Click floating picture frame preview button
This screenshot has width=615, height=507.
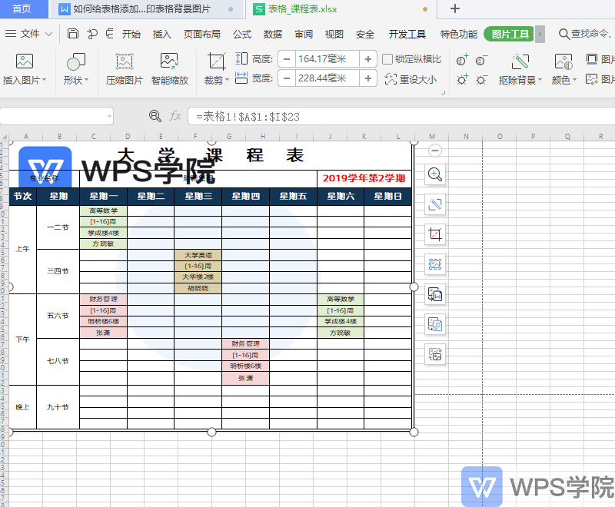point(435,264)
